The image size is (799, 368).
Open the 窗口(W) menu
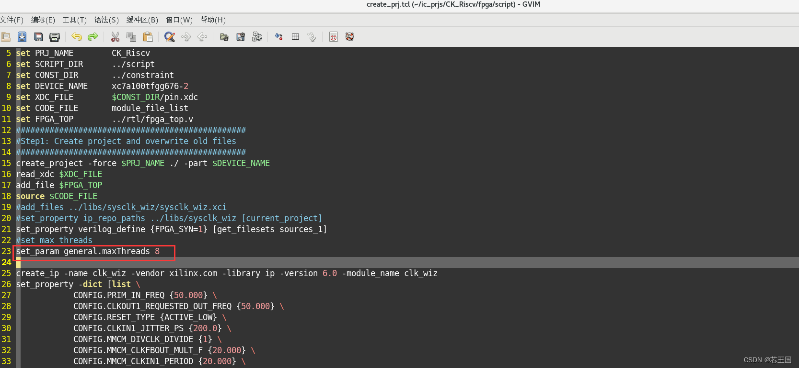pyautogui.click(x=179, y=20)
